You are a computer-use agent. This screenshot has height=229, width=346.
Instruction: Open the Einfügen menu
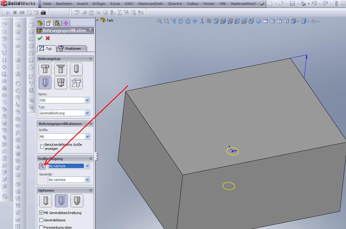(99, 4)
